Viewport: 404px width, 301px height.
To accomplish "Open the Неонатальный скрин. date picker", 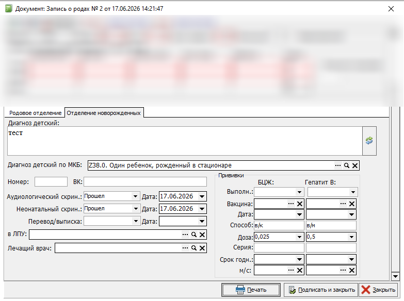I will pos(202,209).
